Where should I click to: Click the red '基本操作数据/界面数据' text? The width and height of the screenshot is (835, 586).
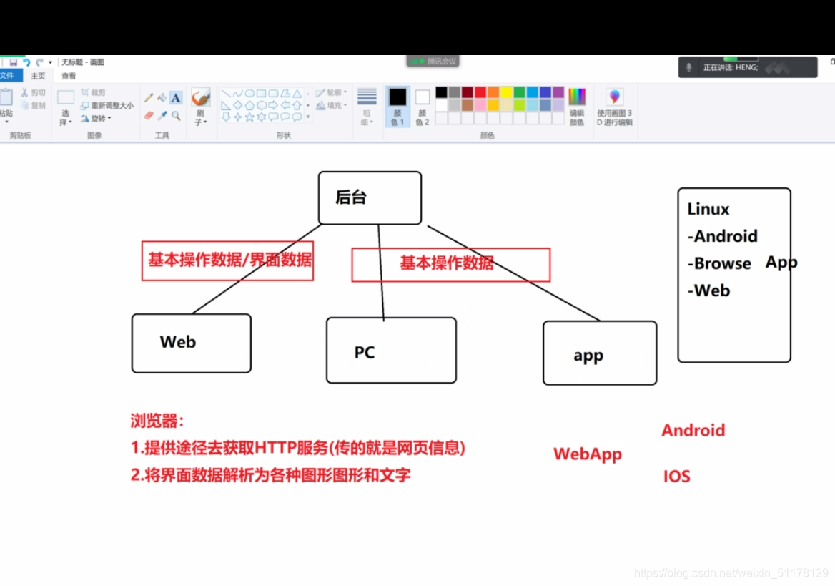tap(230, 260)
